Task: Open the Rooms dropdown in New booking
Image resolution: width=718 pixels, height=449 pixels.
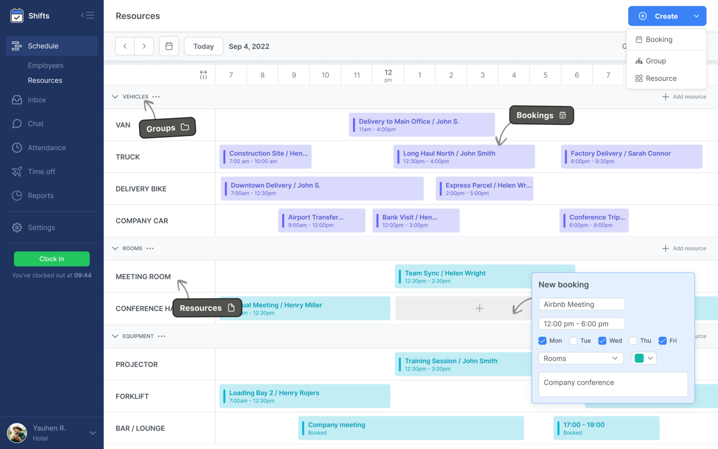Action: [x=581, y=358]
